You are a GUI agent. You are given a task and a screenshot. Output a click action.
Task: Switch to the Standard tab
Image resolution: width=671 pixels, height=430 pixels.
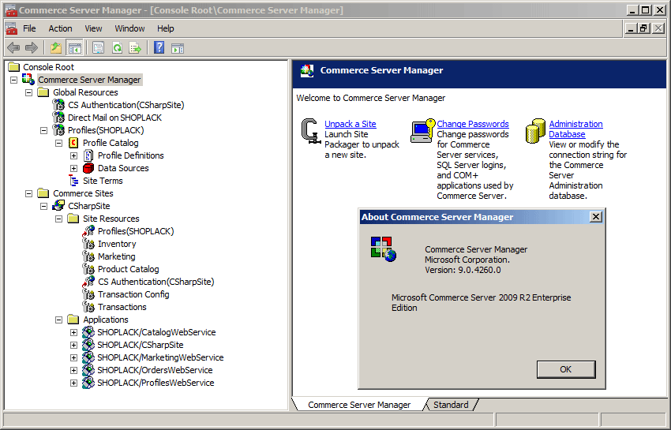(x=451, y=405)
